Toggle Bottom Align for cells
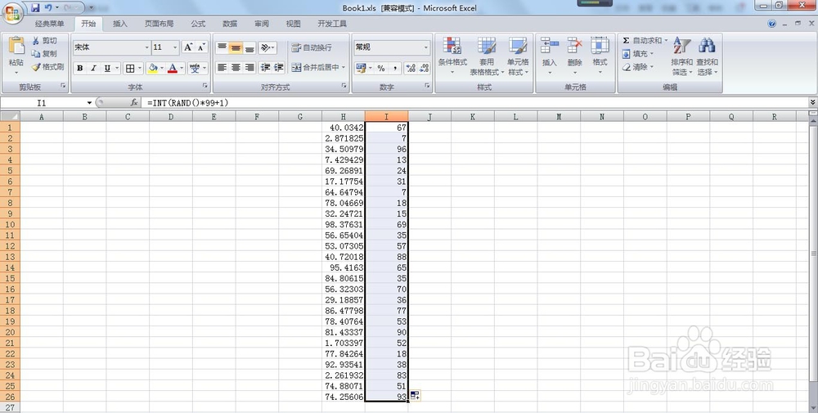 (249, 47)
